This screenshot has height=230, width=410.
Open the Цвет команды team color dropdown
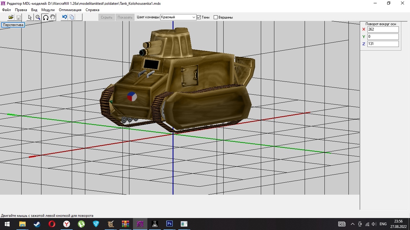point(178,17)
